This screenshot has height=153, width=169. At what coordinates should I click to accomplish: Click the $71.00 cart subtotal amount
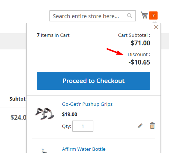(x=140, y=43)
